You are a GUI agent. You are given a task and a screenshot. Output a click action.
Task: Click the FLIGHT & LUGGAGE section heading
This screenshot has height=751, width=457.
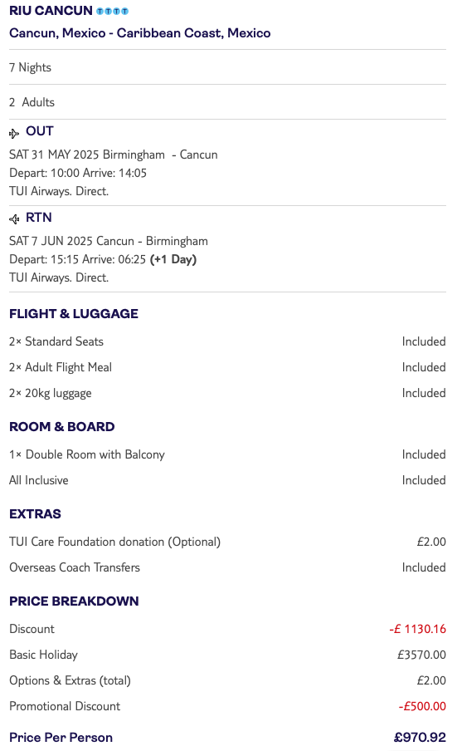pos(74,314)
